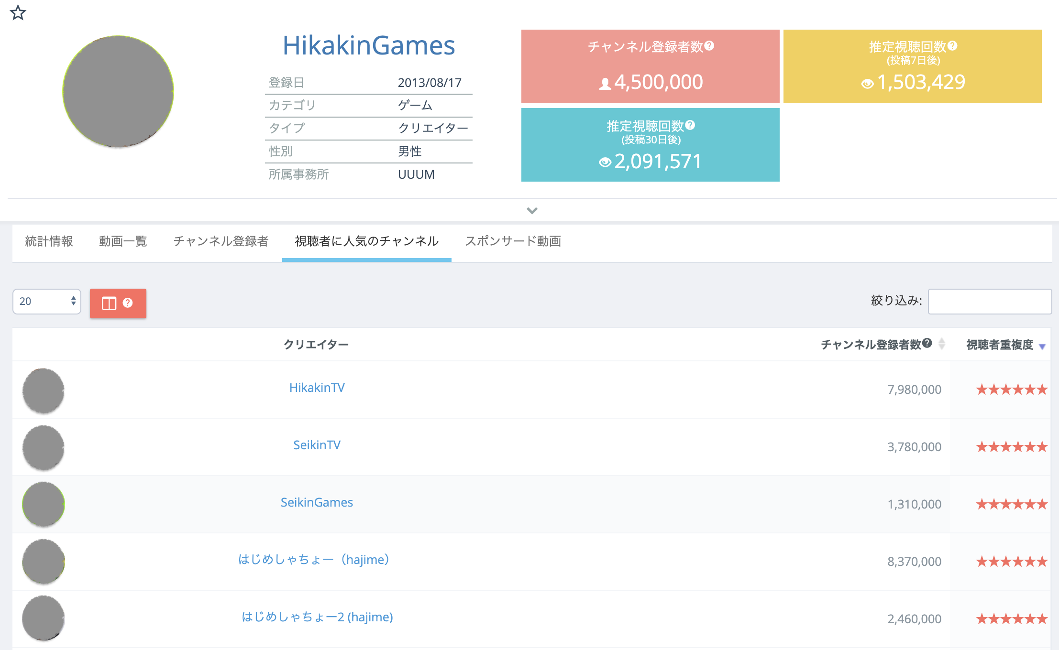
Task: Click SeikinGames row avatar
Action: [43, 504]
